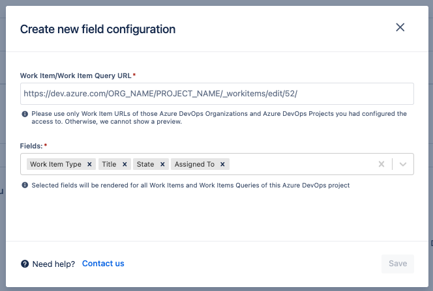Viewport: 433px width, 291px height.
Task: Click empty area inside Fields selector
Action: click(x=300, y=165)
